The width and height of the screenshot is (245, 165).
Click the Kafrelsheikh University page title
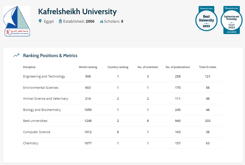[77, 11]
